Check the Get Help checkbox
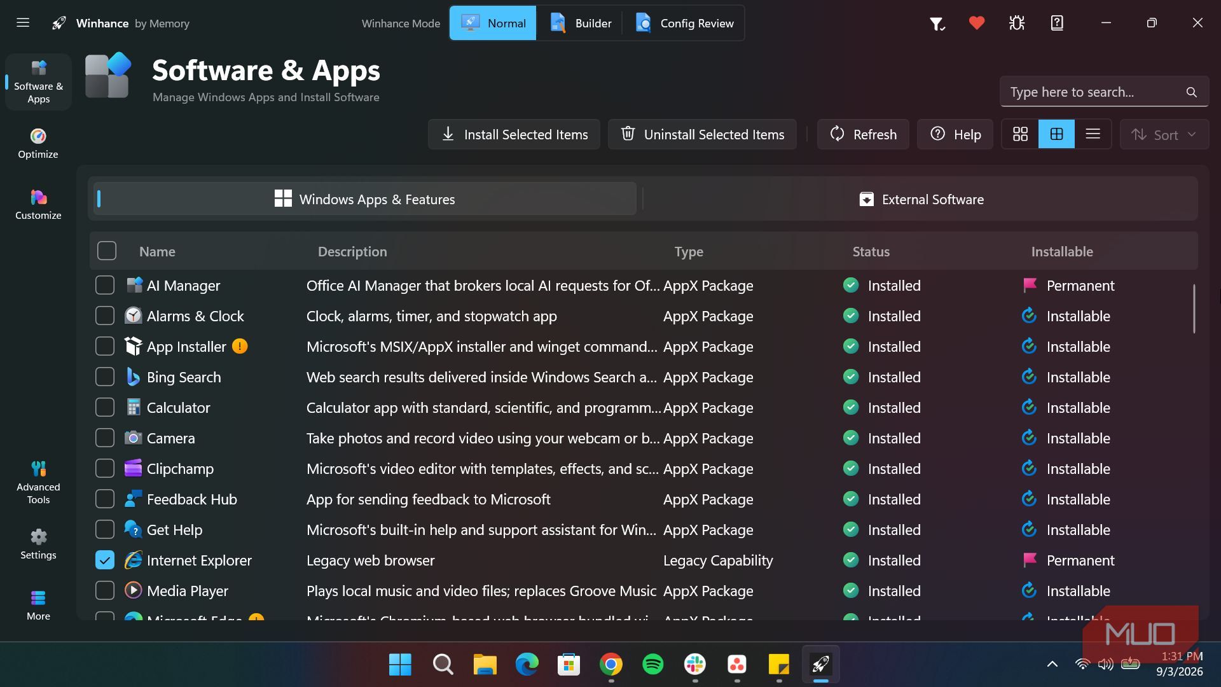This screenshot has width=1221, height=687. coord(105,529)
